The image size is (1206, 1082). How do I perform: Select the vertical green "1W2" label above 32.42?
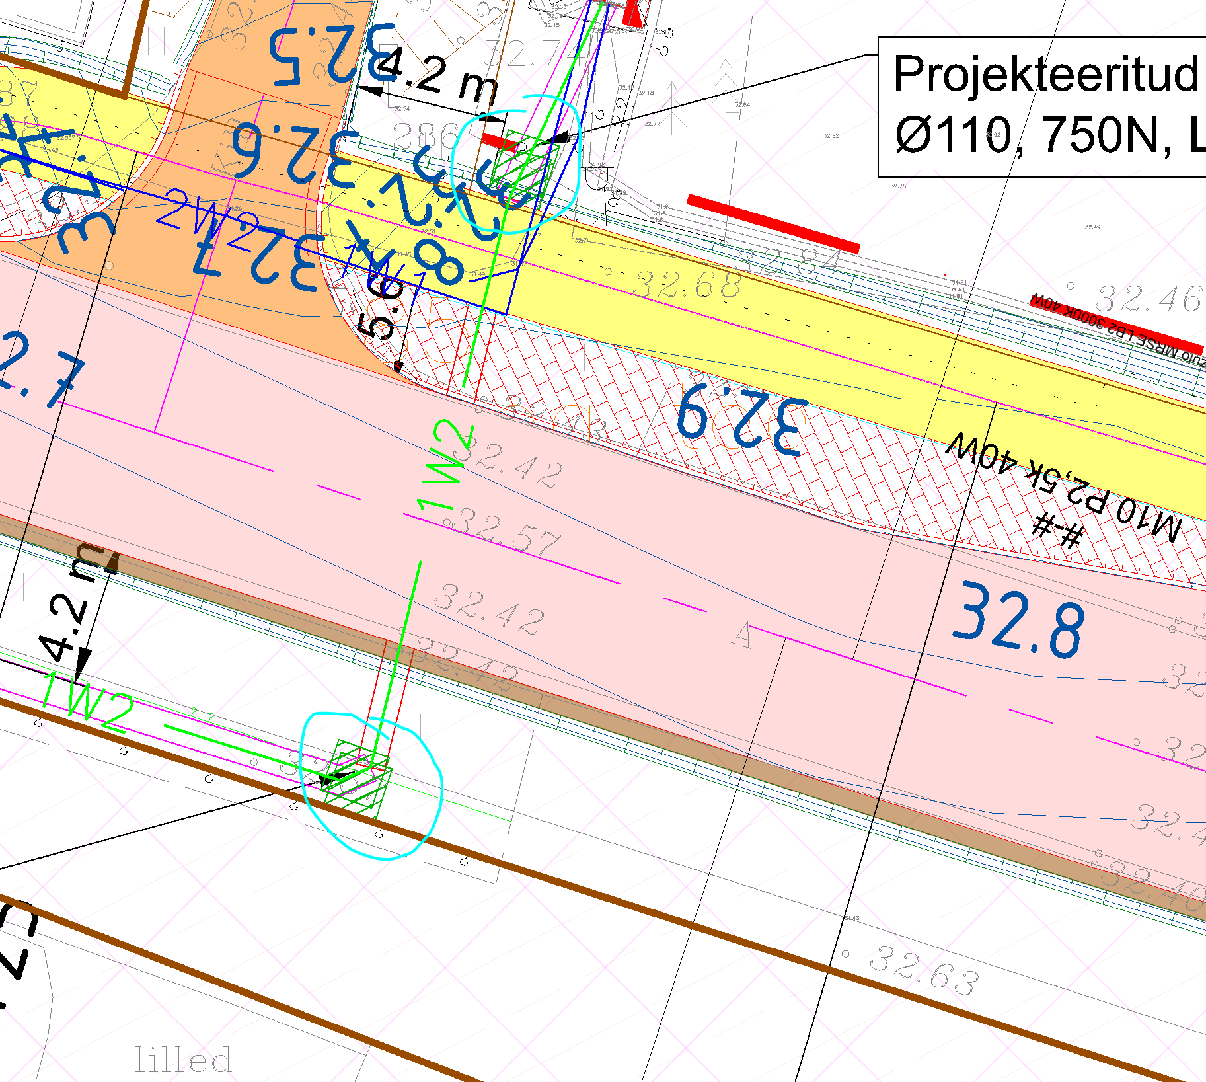coord(445,465)
